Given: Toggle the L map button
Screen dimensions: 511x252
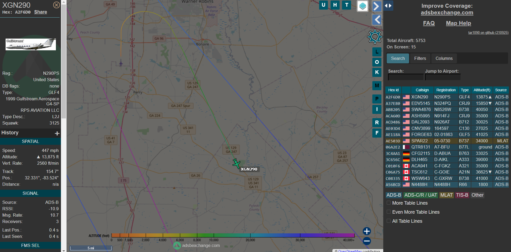Looking at the screenshot, I should coord(377,52).
